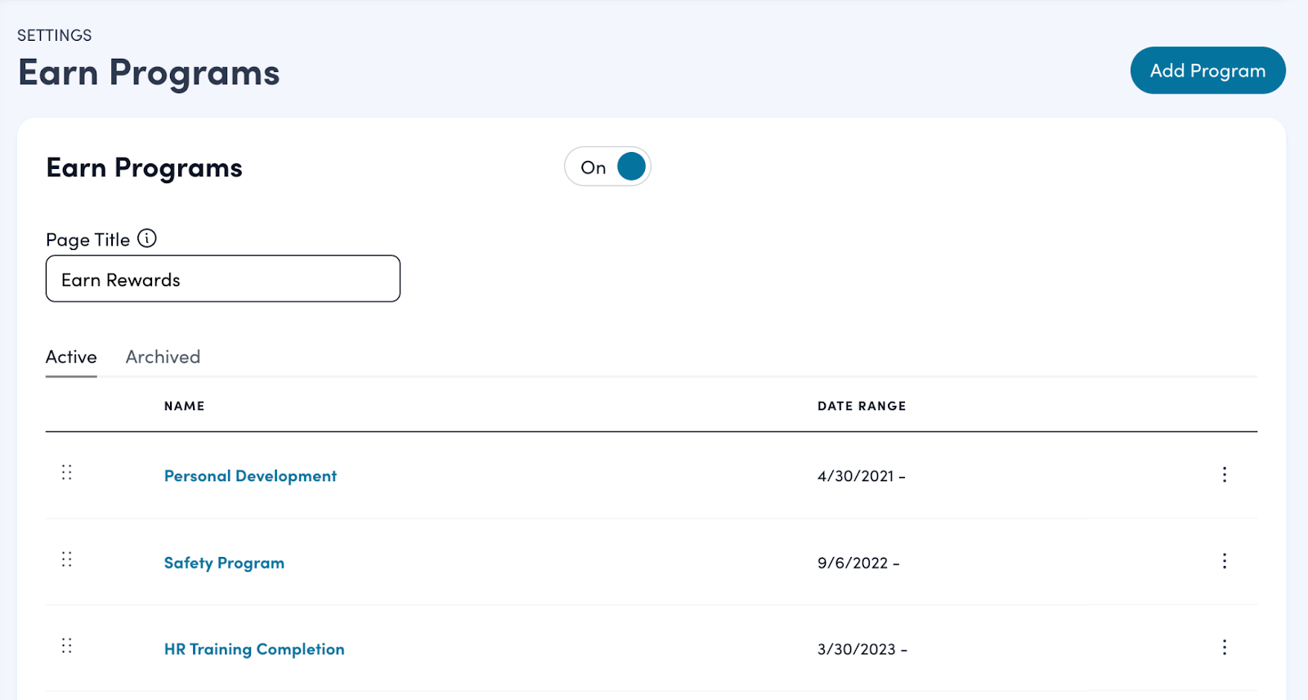This screenshot has width=1308, height=700.
Task: Open the Personal Development program link
Action: 250,476
